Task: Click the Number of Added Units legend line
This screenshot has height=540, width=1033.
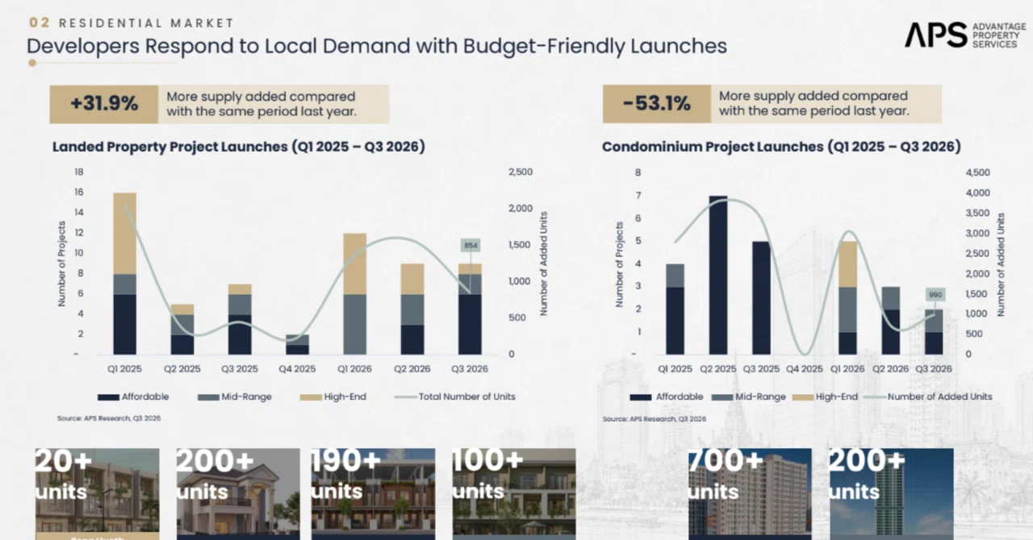Action: point(874,397)
